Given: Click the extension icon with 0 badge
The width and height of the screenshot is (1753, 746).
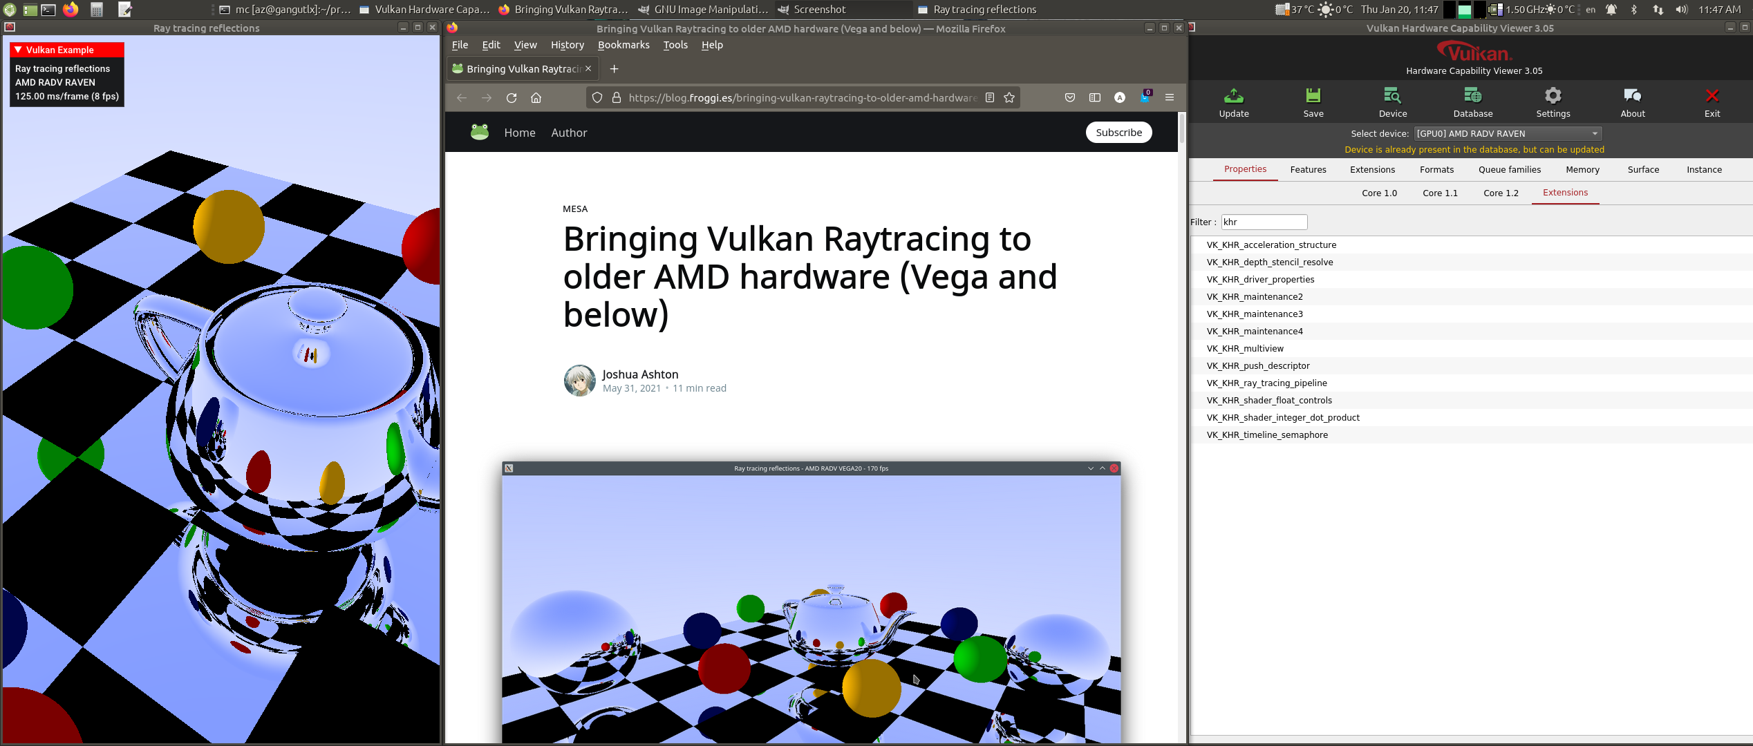Looking at the screenshot, I should [1145, 96].
